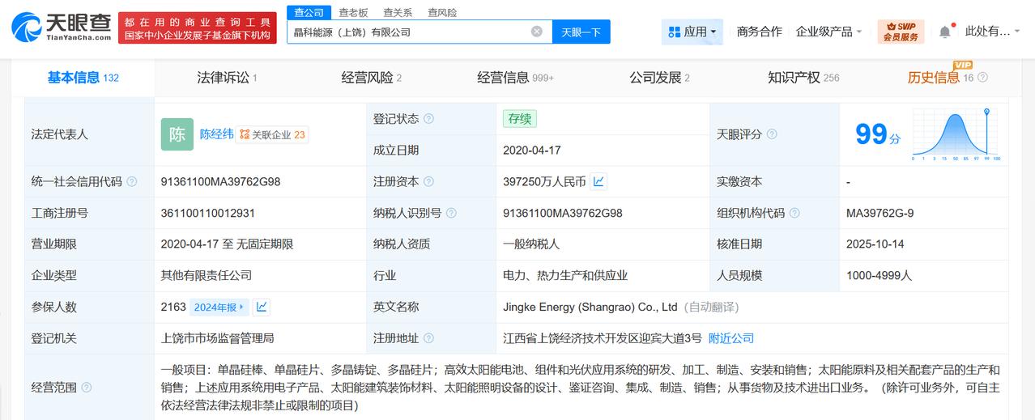1035x420 pixels.
Task: Open the 经营风险 tab
Action: (372, 78)
